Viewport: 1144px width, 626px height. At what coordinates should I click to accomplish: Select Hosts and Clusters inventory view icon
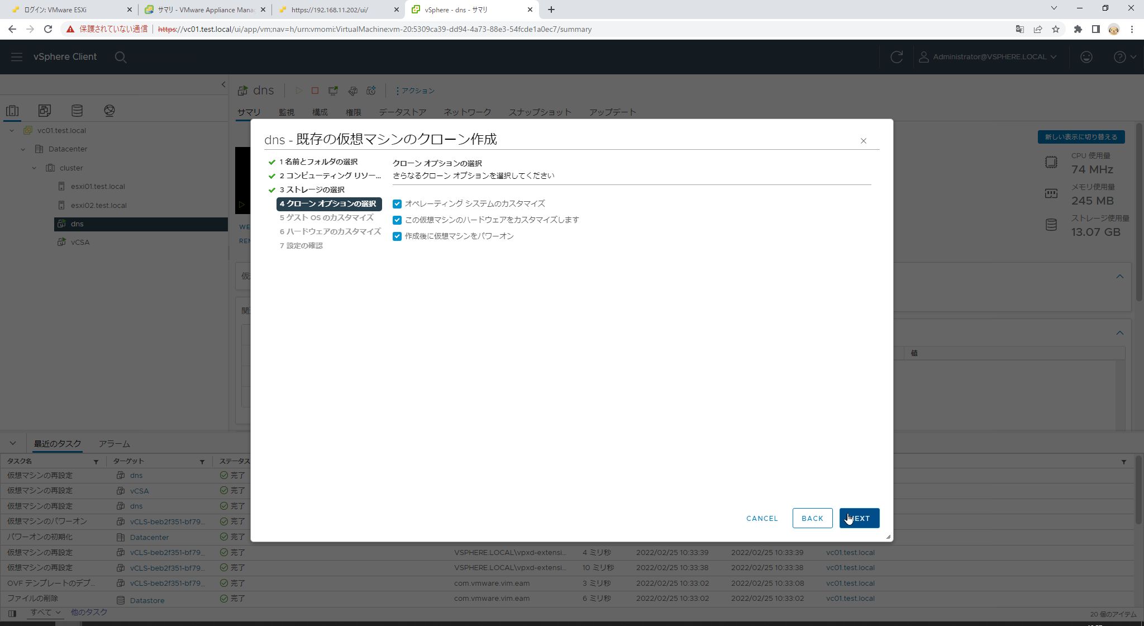coord(12,111)
